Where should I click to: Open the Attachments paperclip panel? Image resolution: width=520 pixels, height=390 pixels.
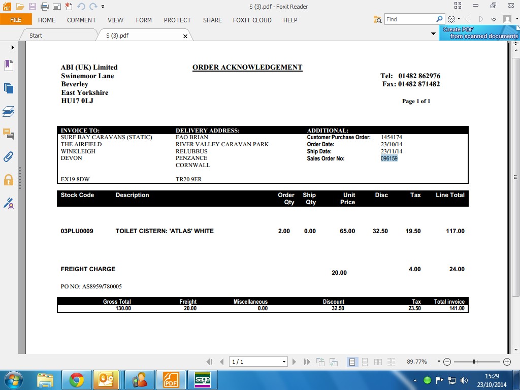9,157
